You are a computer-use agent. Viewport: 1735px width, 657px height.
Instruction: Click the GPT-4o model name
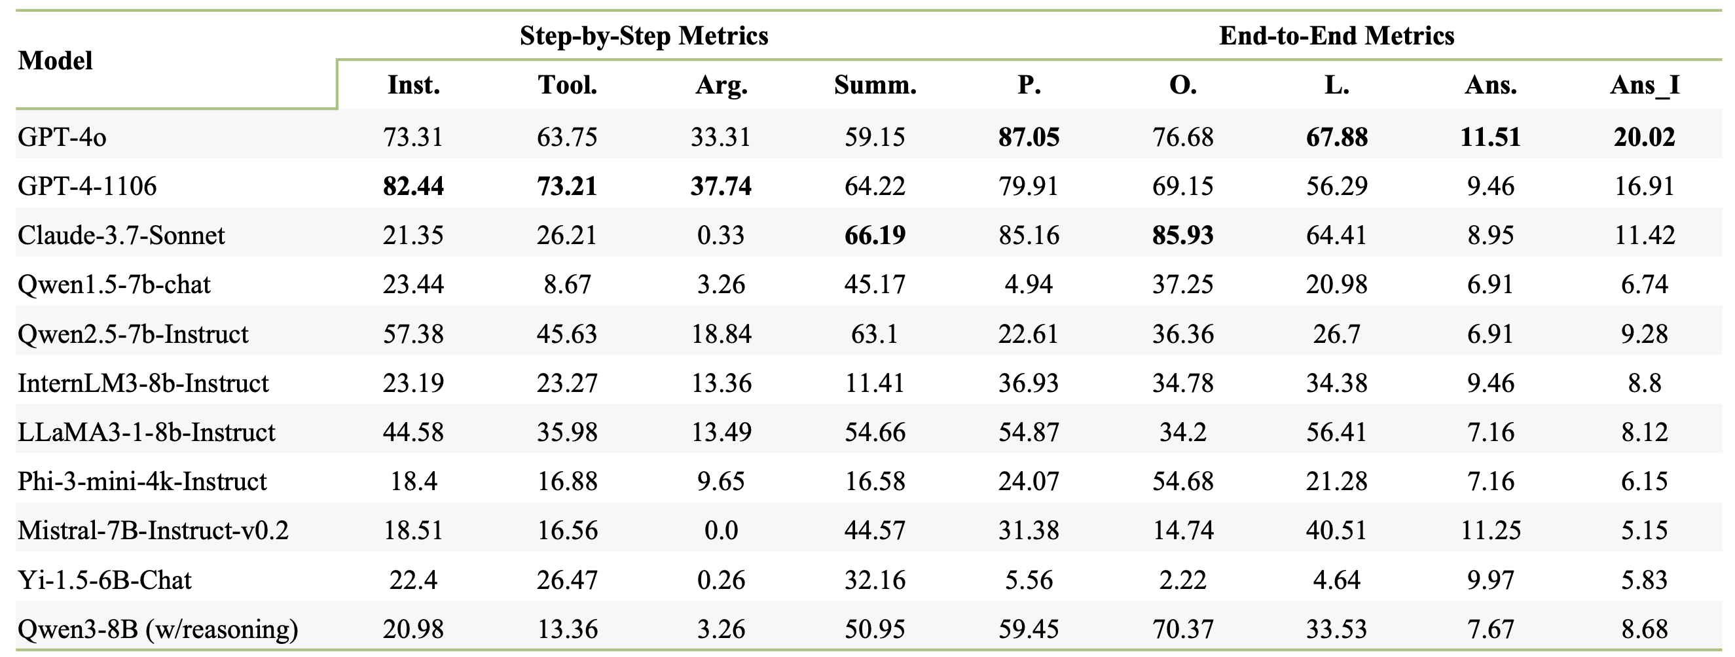[62, 137]
